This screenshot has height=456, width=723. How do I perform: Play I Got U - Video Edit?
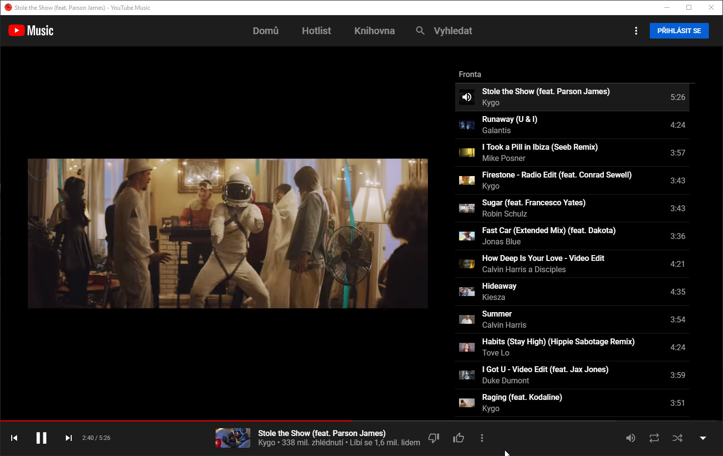coord(572,375)
